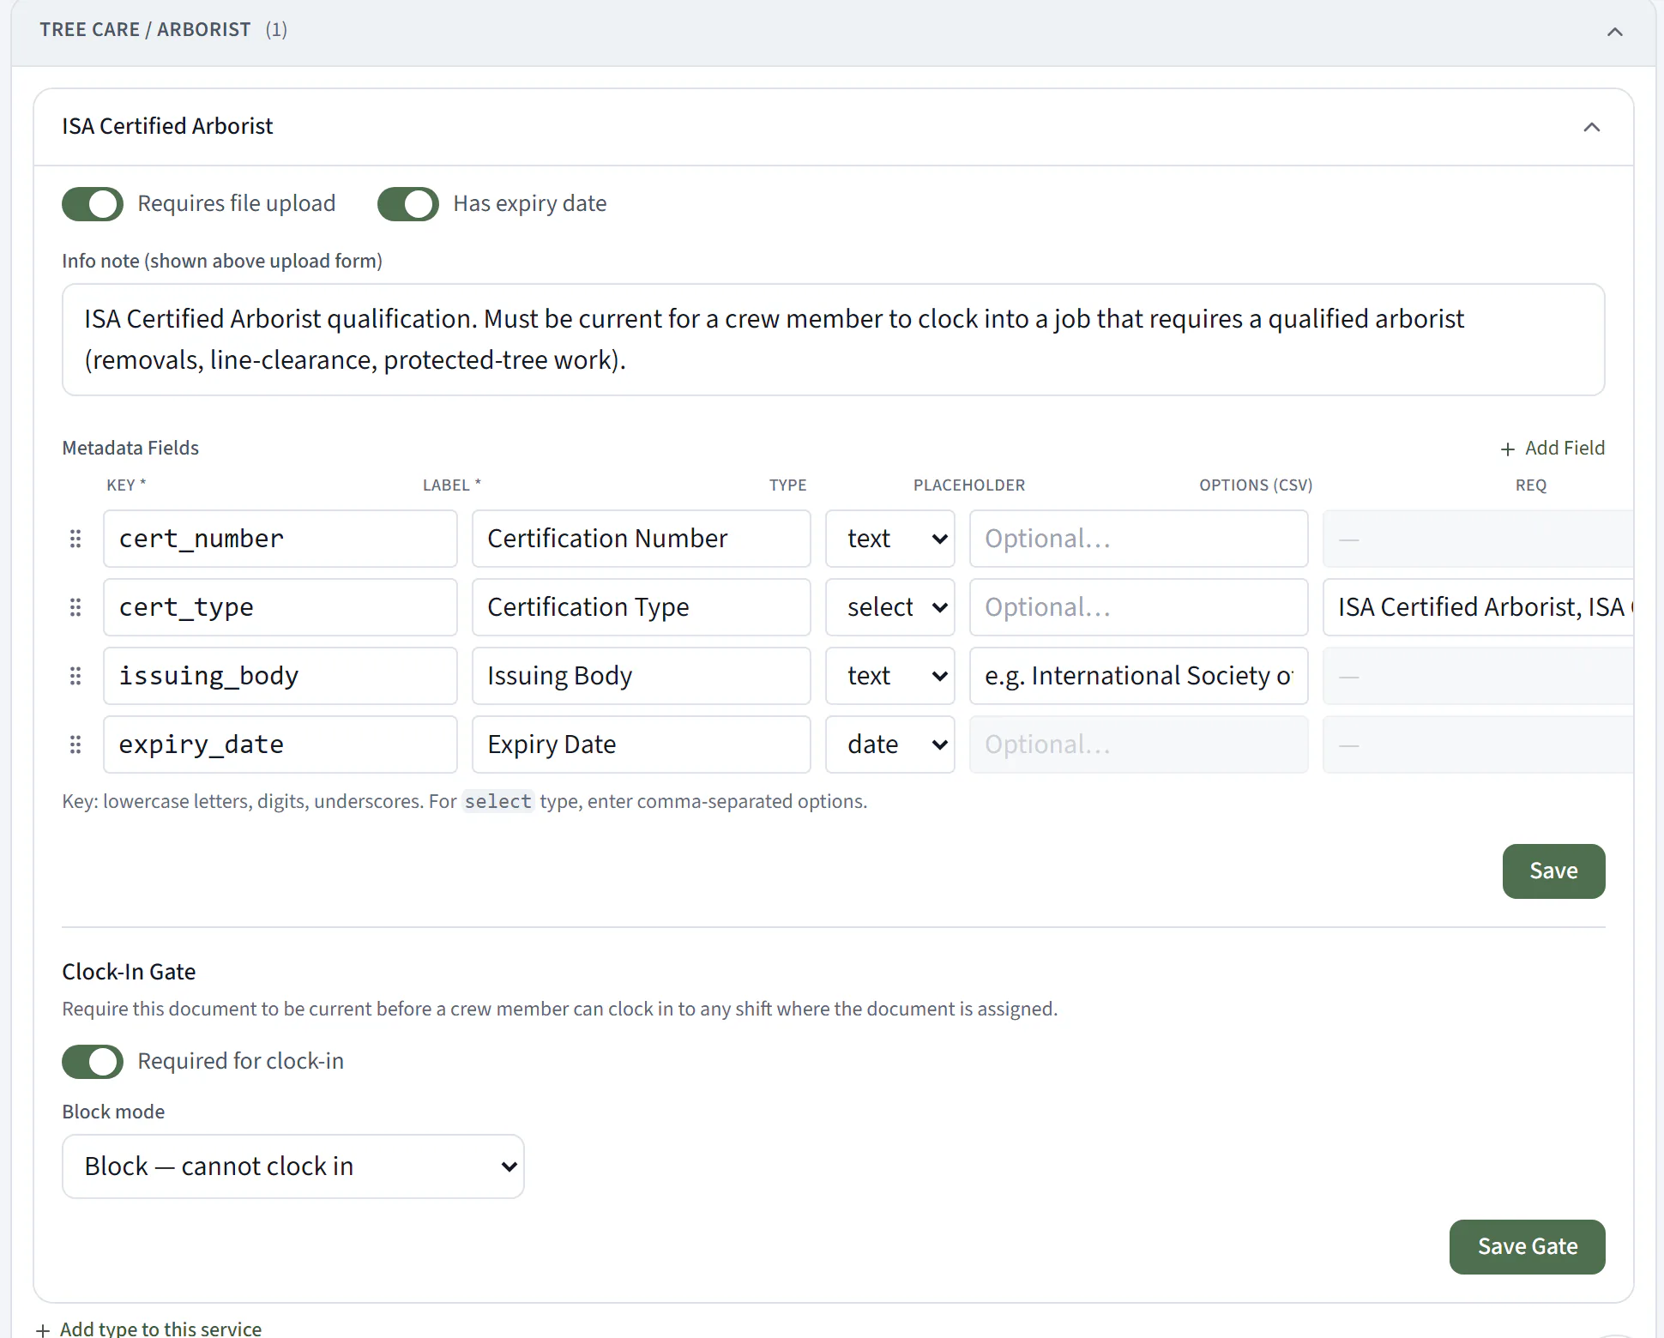Grab drag handle for expiry_date row

(x=75, y=744)
